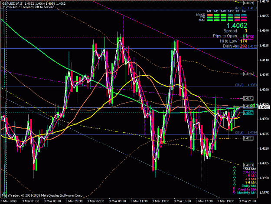Screen dimensions: 271x204
Task: Click the (23.6) - 1.4034 Fibonacci label
Action: [x=246, y=133]
